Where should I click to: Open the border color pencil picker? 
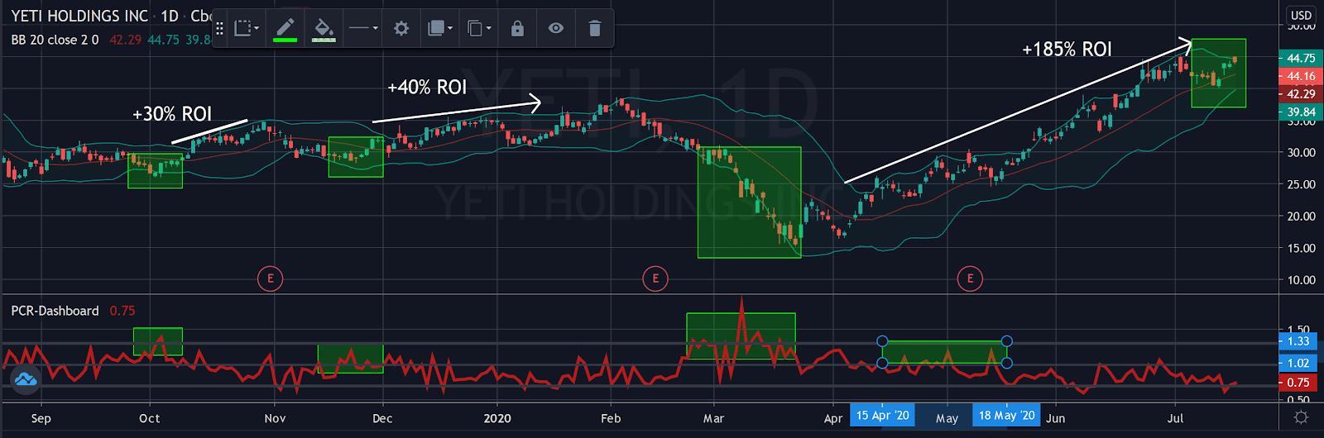tap(285, 29)
